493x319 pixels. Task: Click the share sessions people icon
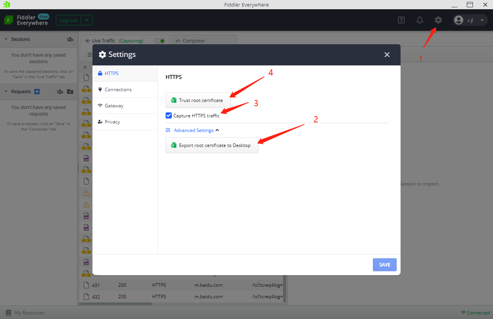pyautogui.click(x=70, y=39)
